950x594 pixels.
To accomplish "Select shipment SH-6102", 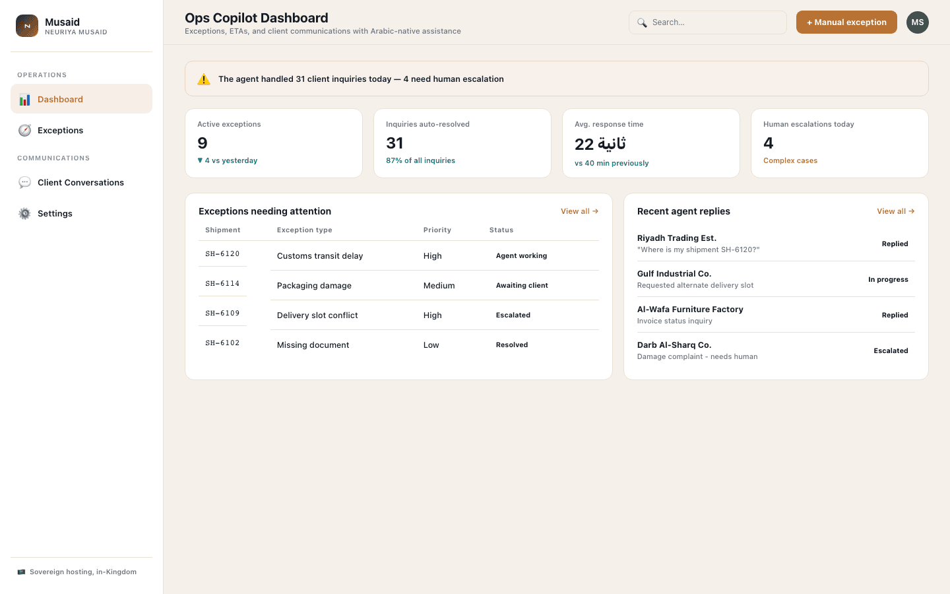I will (x=222, y=343).
